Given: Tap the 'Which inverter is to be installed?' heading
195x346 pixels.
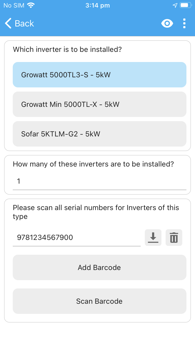Looking at the screenshot, I should click(x=67, y=49).
